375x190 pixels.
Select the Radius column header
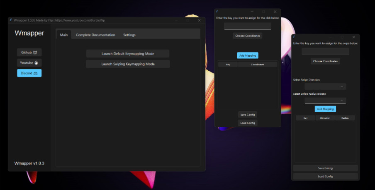click(345, 118)
